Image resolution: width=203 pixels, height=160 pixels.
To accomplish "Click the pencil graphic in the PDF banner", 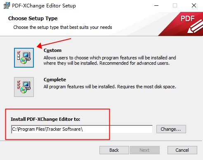I will click(195, 27).
